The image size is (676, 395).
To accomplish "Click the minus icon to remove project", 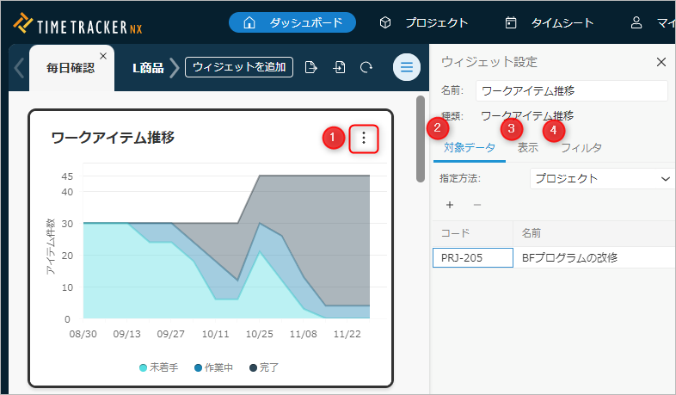I will click(476, 205).
